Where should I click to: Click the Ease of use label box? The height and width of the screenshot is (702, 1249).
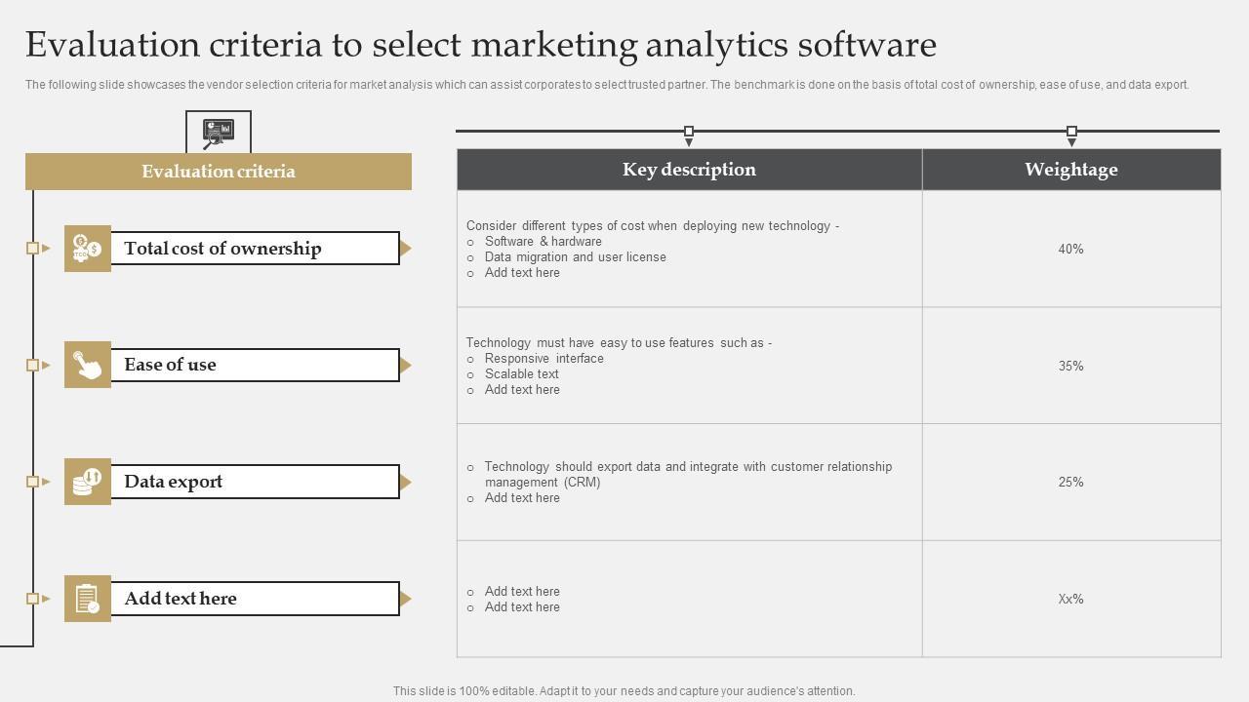click(254, 365)
